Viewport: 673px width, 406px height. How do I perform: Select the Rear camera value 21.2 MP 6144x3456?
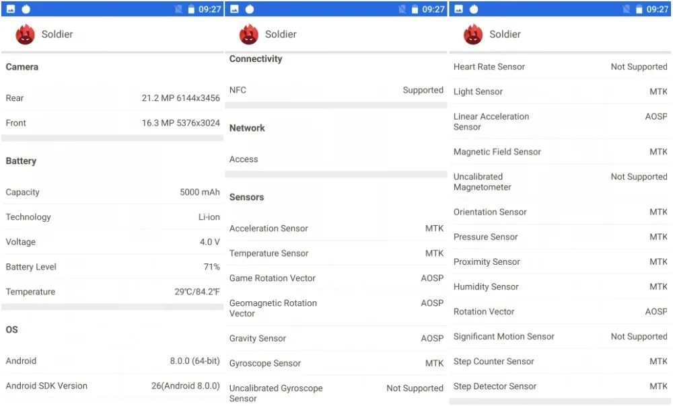point(180,98)
